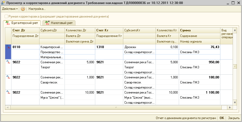Click Дт/Кт icon on the Сахар-песок entry row
The height and width of the screenshot is (122, 242).
8,77
